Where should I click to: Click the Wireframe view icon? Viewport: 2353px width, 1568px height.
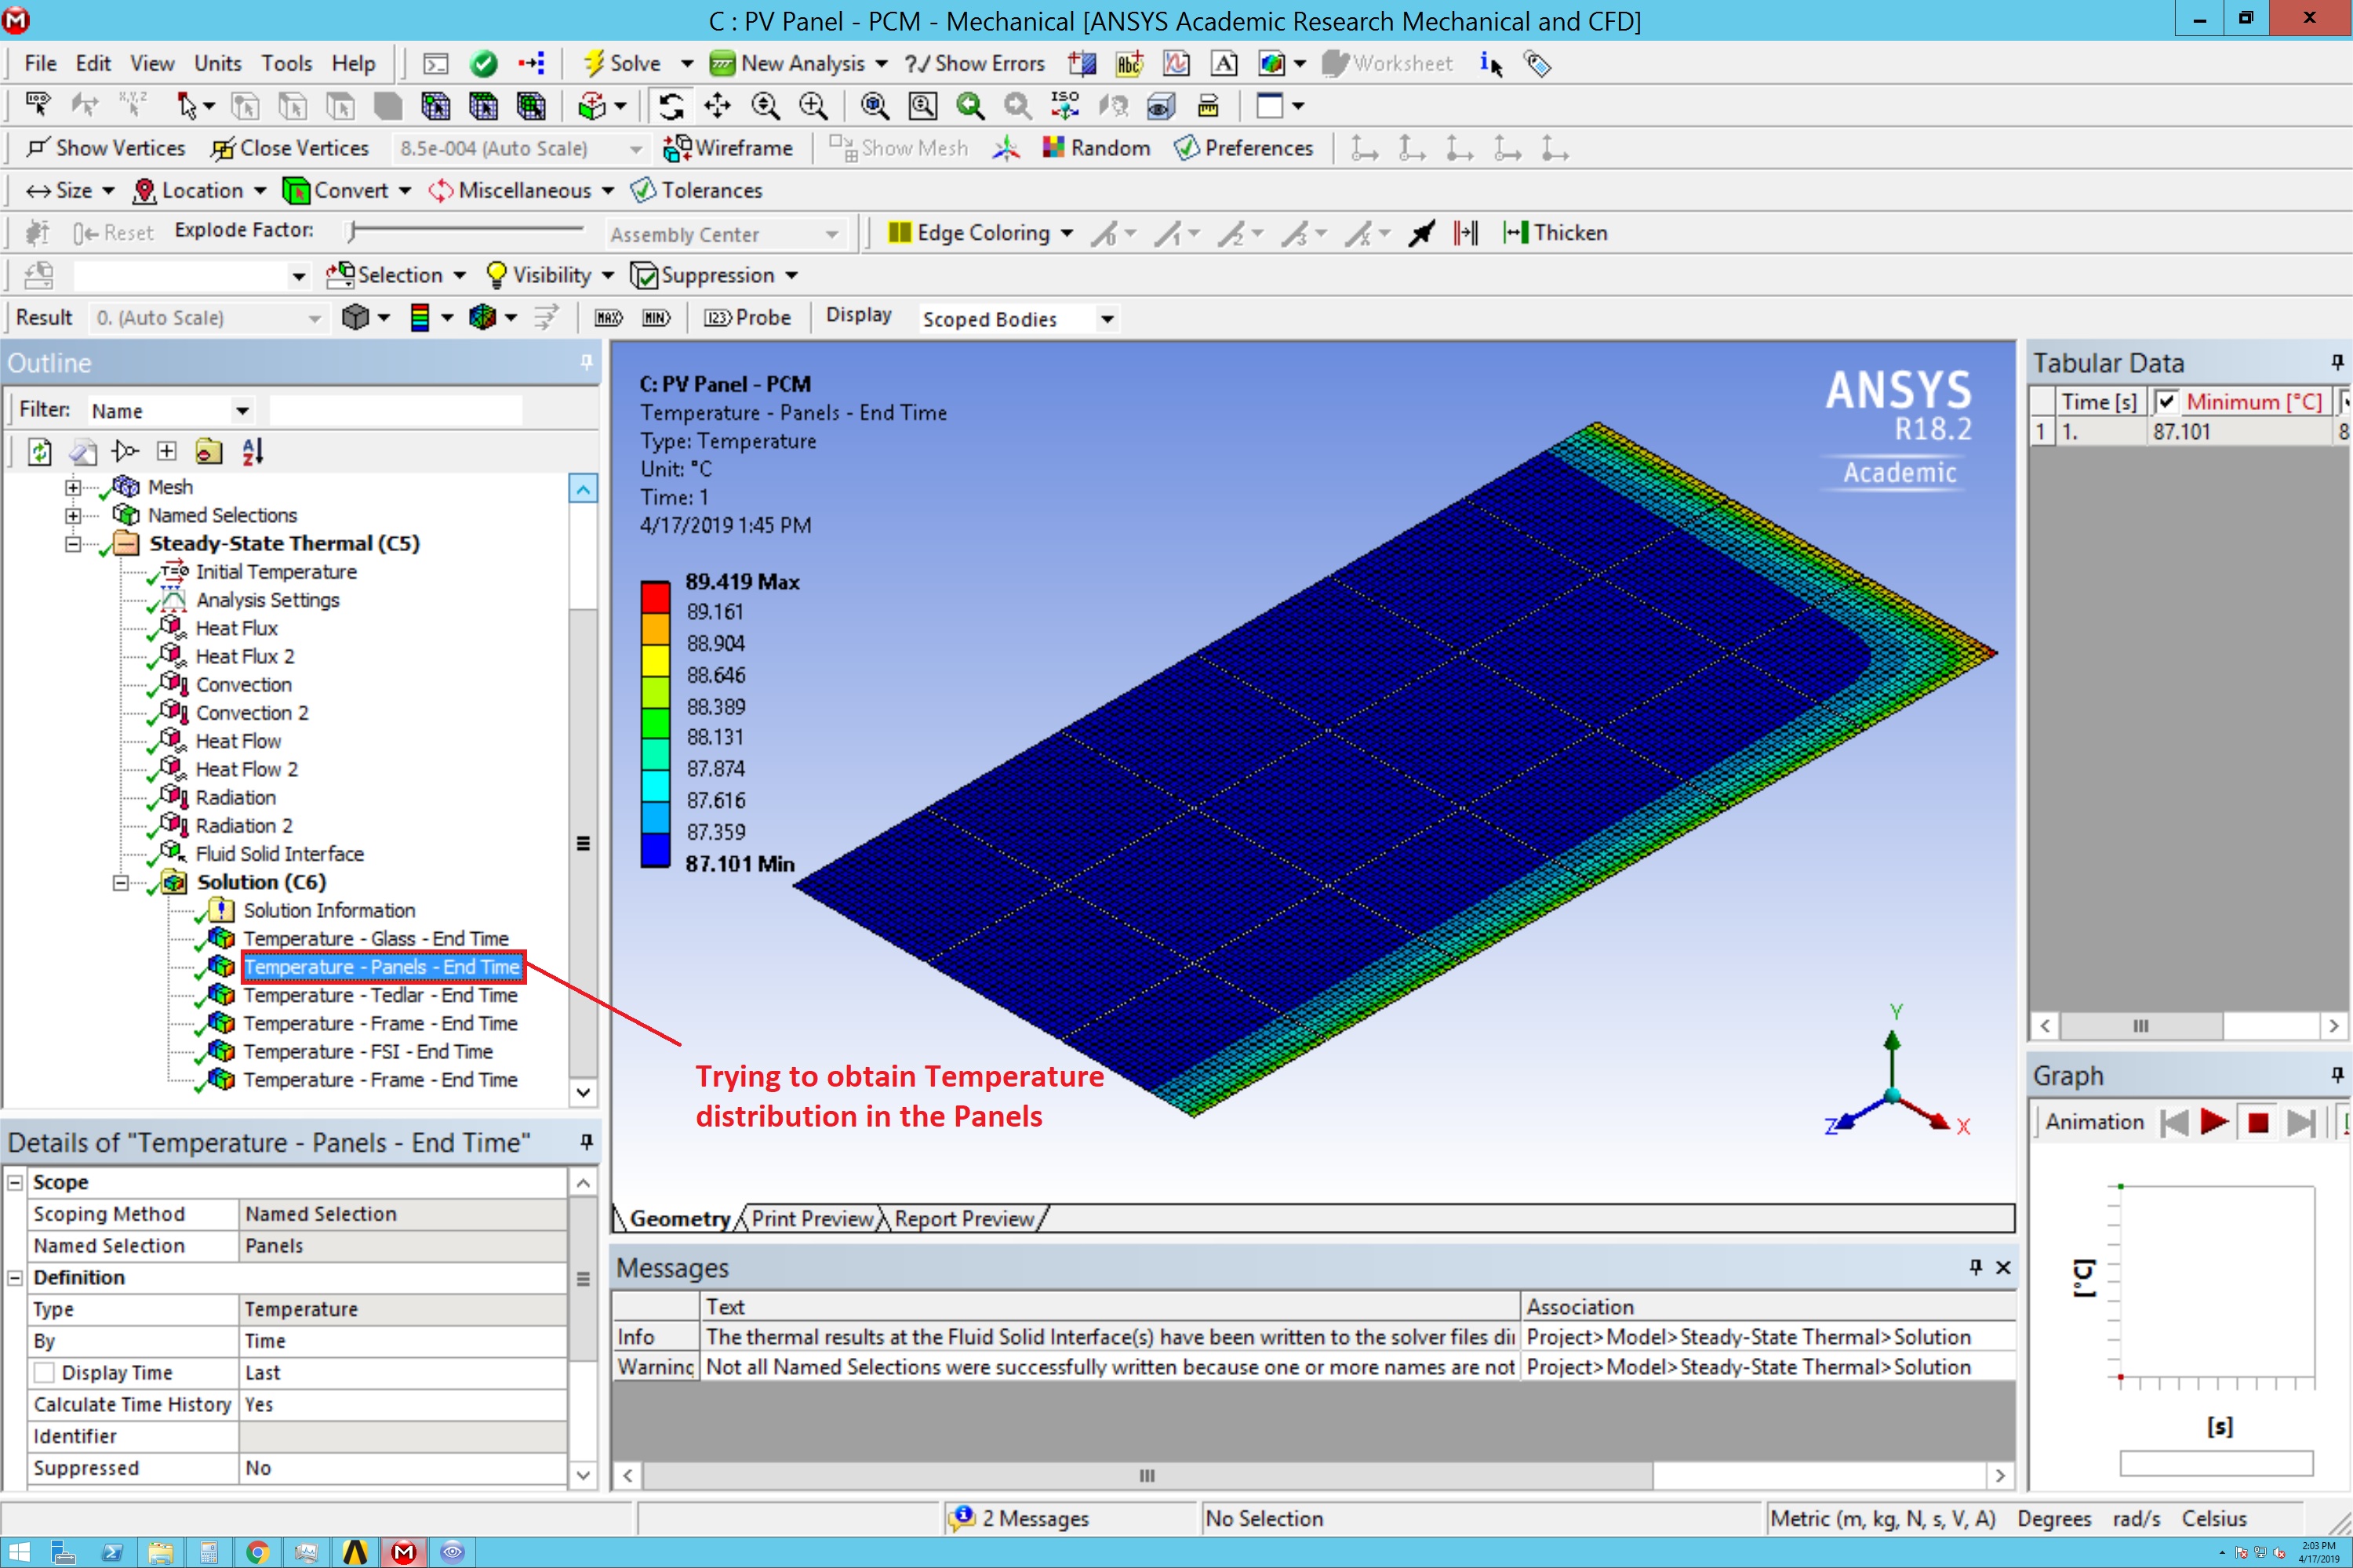coord(729,148)
